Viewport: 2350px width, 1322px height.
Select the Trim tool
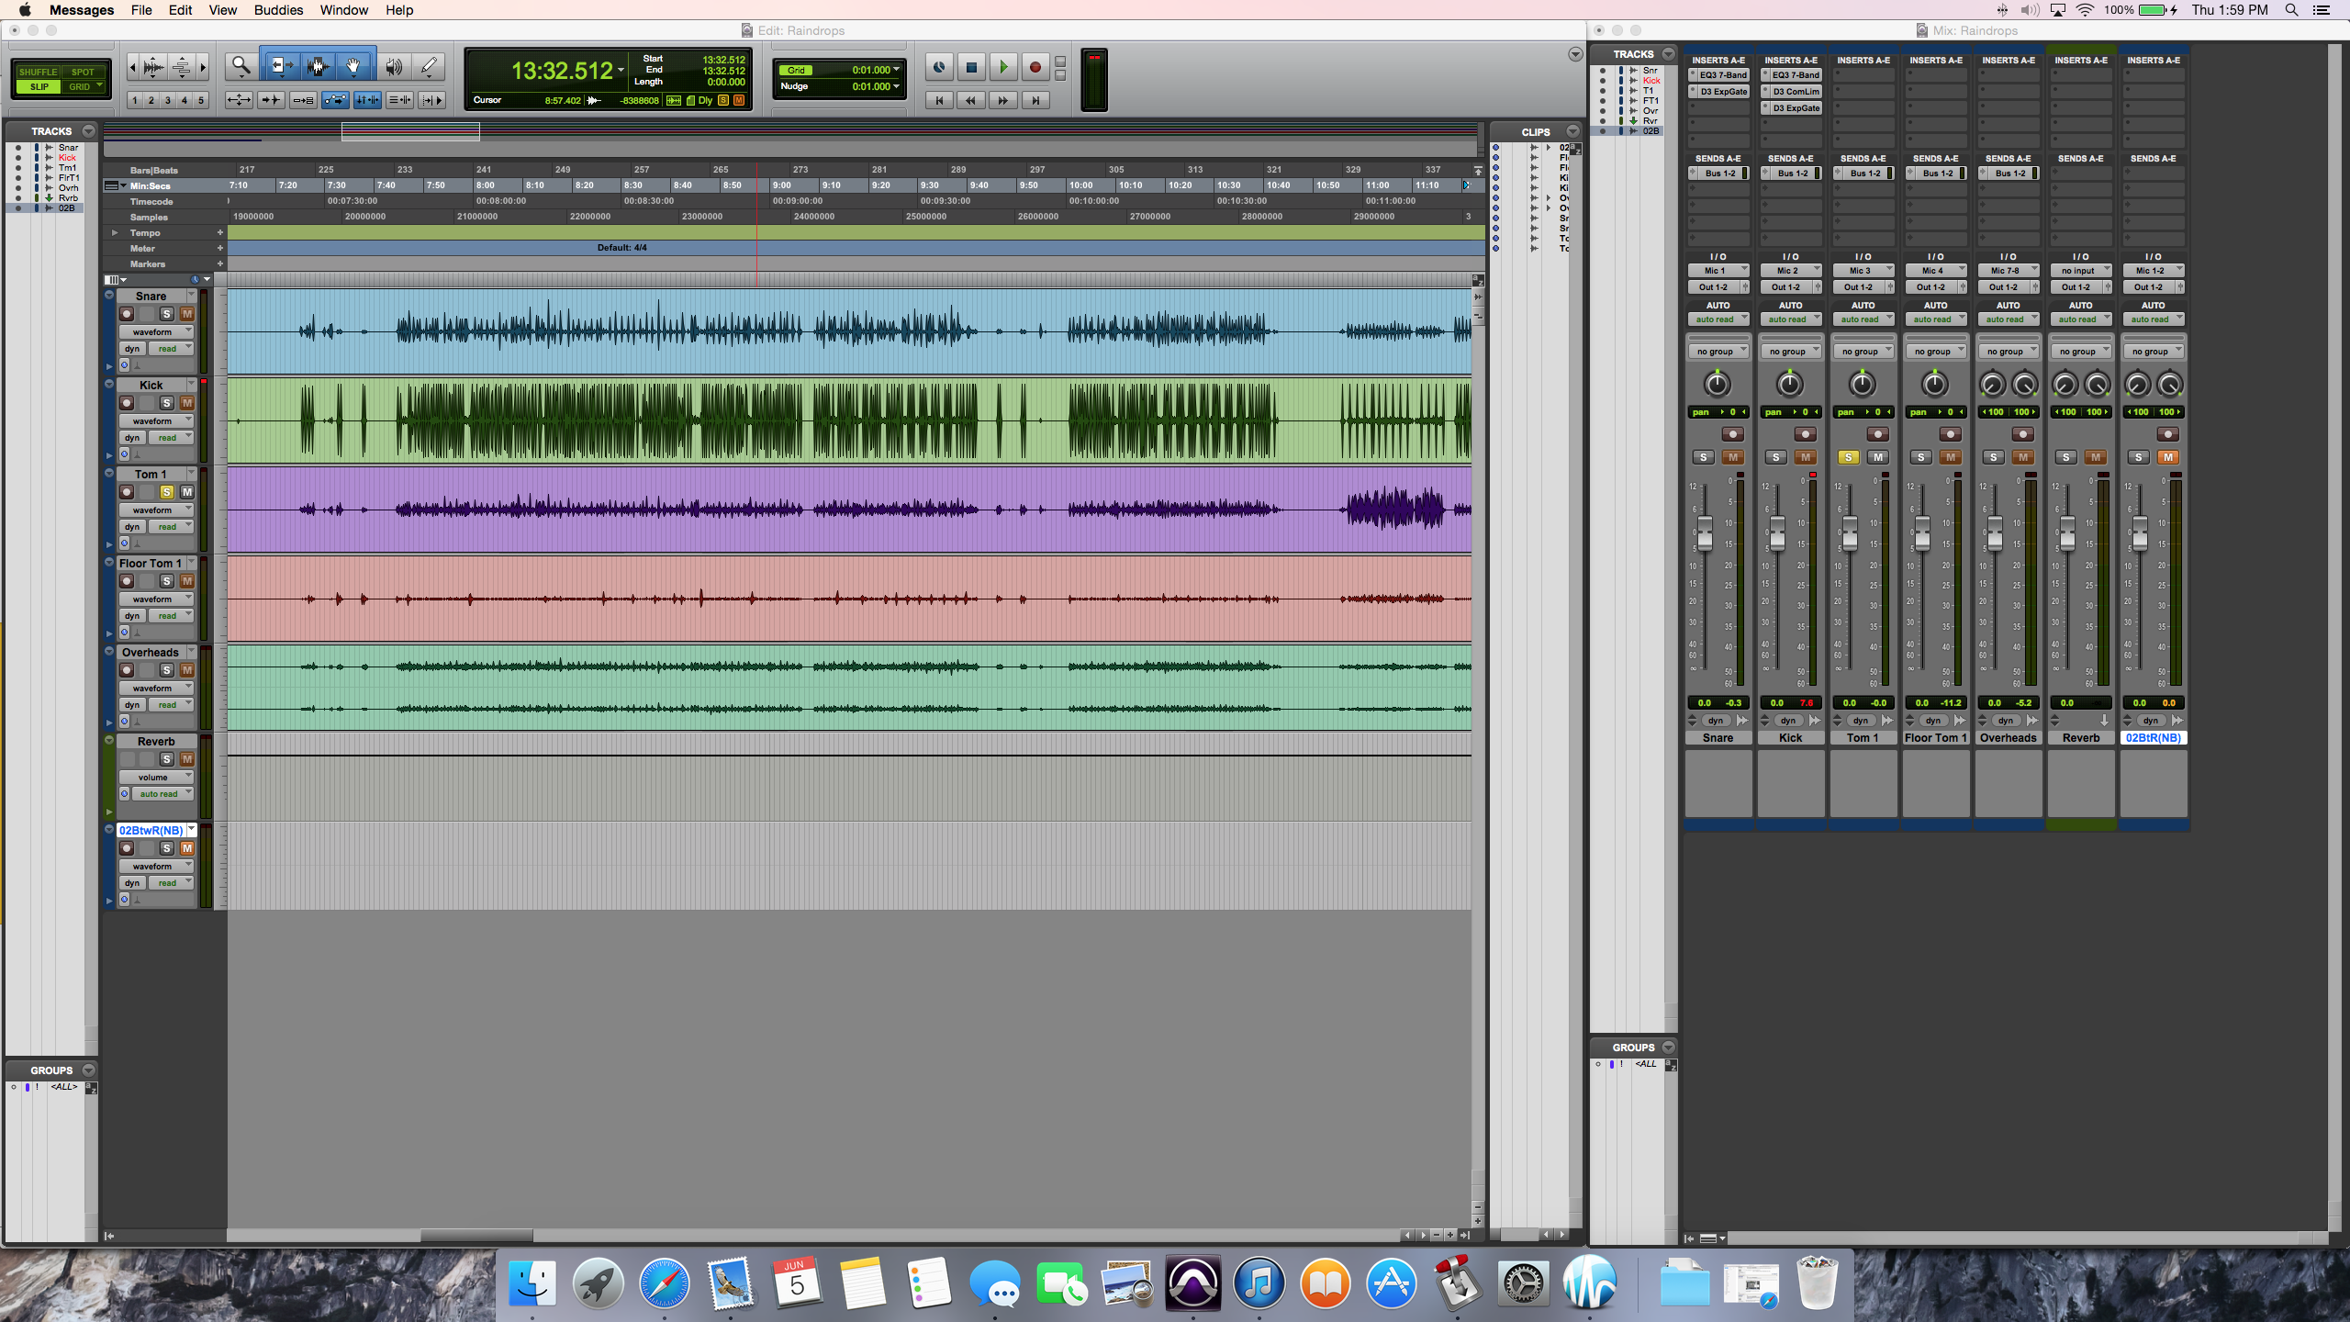click(281, 66)
